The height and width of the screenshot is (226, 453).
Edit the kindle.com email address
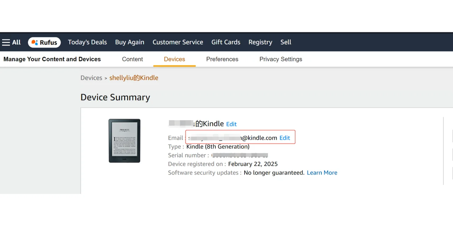[285, 138]
